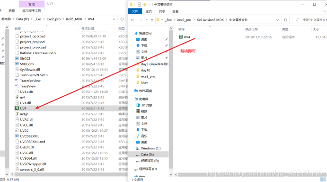Click the 3D Objects icon in sidebar
327x182 pixels.
(138, 105)
